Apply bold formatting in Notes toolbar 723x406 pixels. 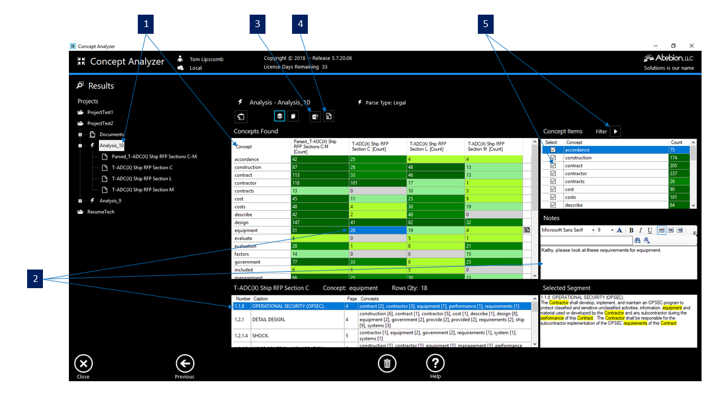click(631, 230)
